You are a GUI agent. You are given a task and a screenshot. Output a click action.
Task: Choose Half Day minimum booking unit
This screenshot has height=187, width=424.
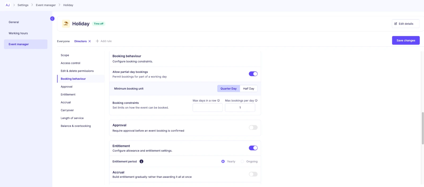tap(249, 89)
